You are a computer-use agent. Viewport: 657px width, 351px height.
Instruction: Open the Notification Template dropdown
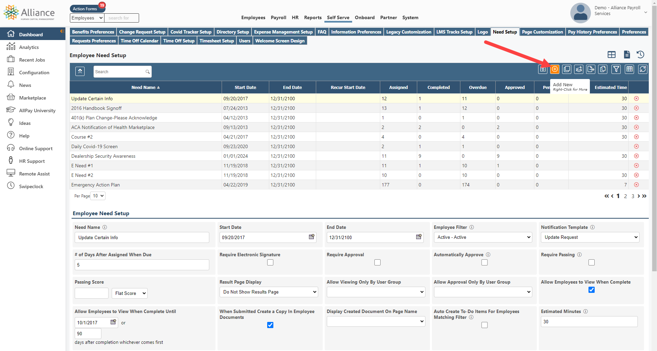pyautogui.click(x=590, y=237)
